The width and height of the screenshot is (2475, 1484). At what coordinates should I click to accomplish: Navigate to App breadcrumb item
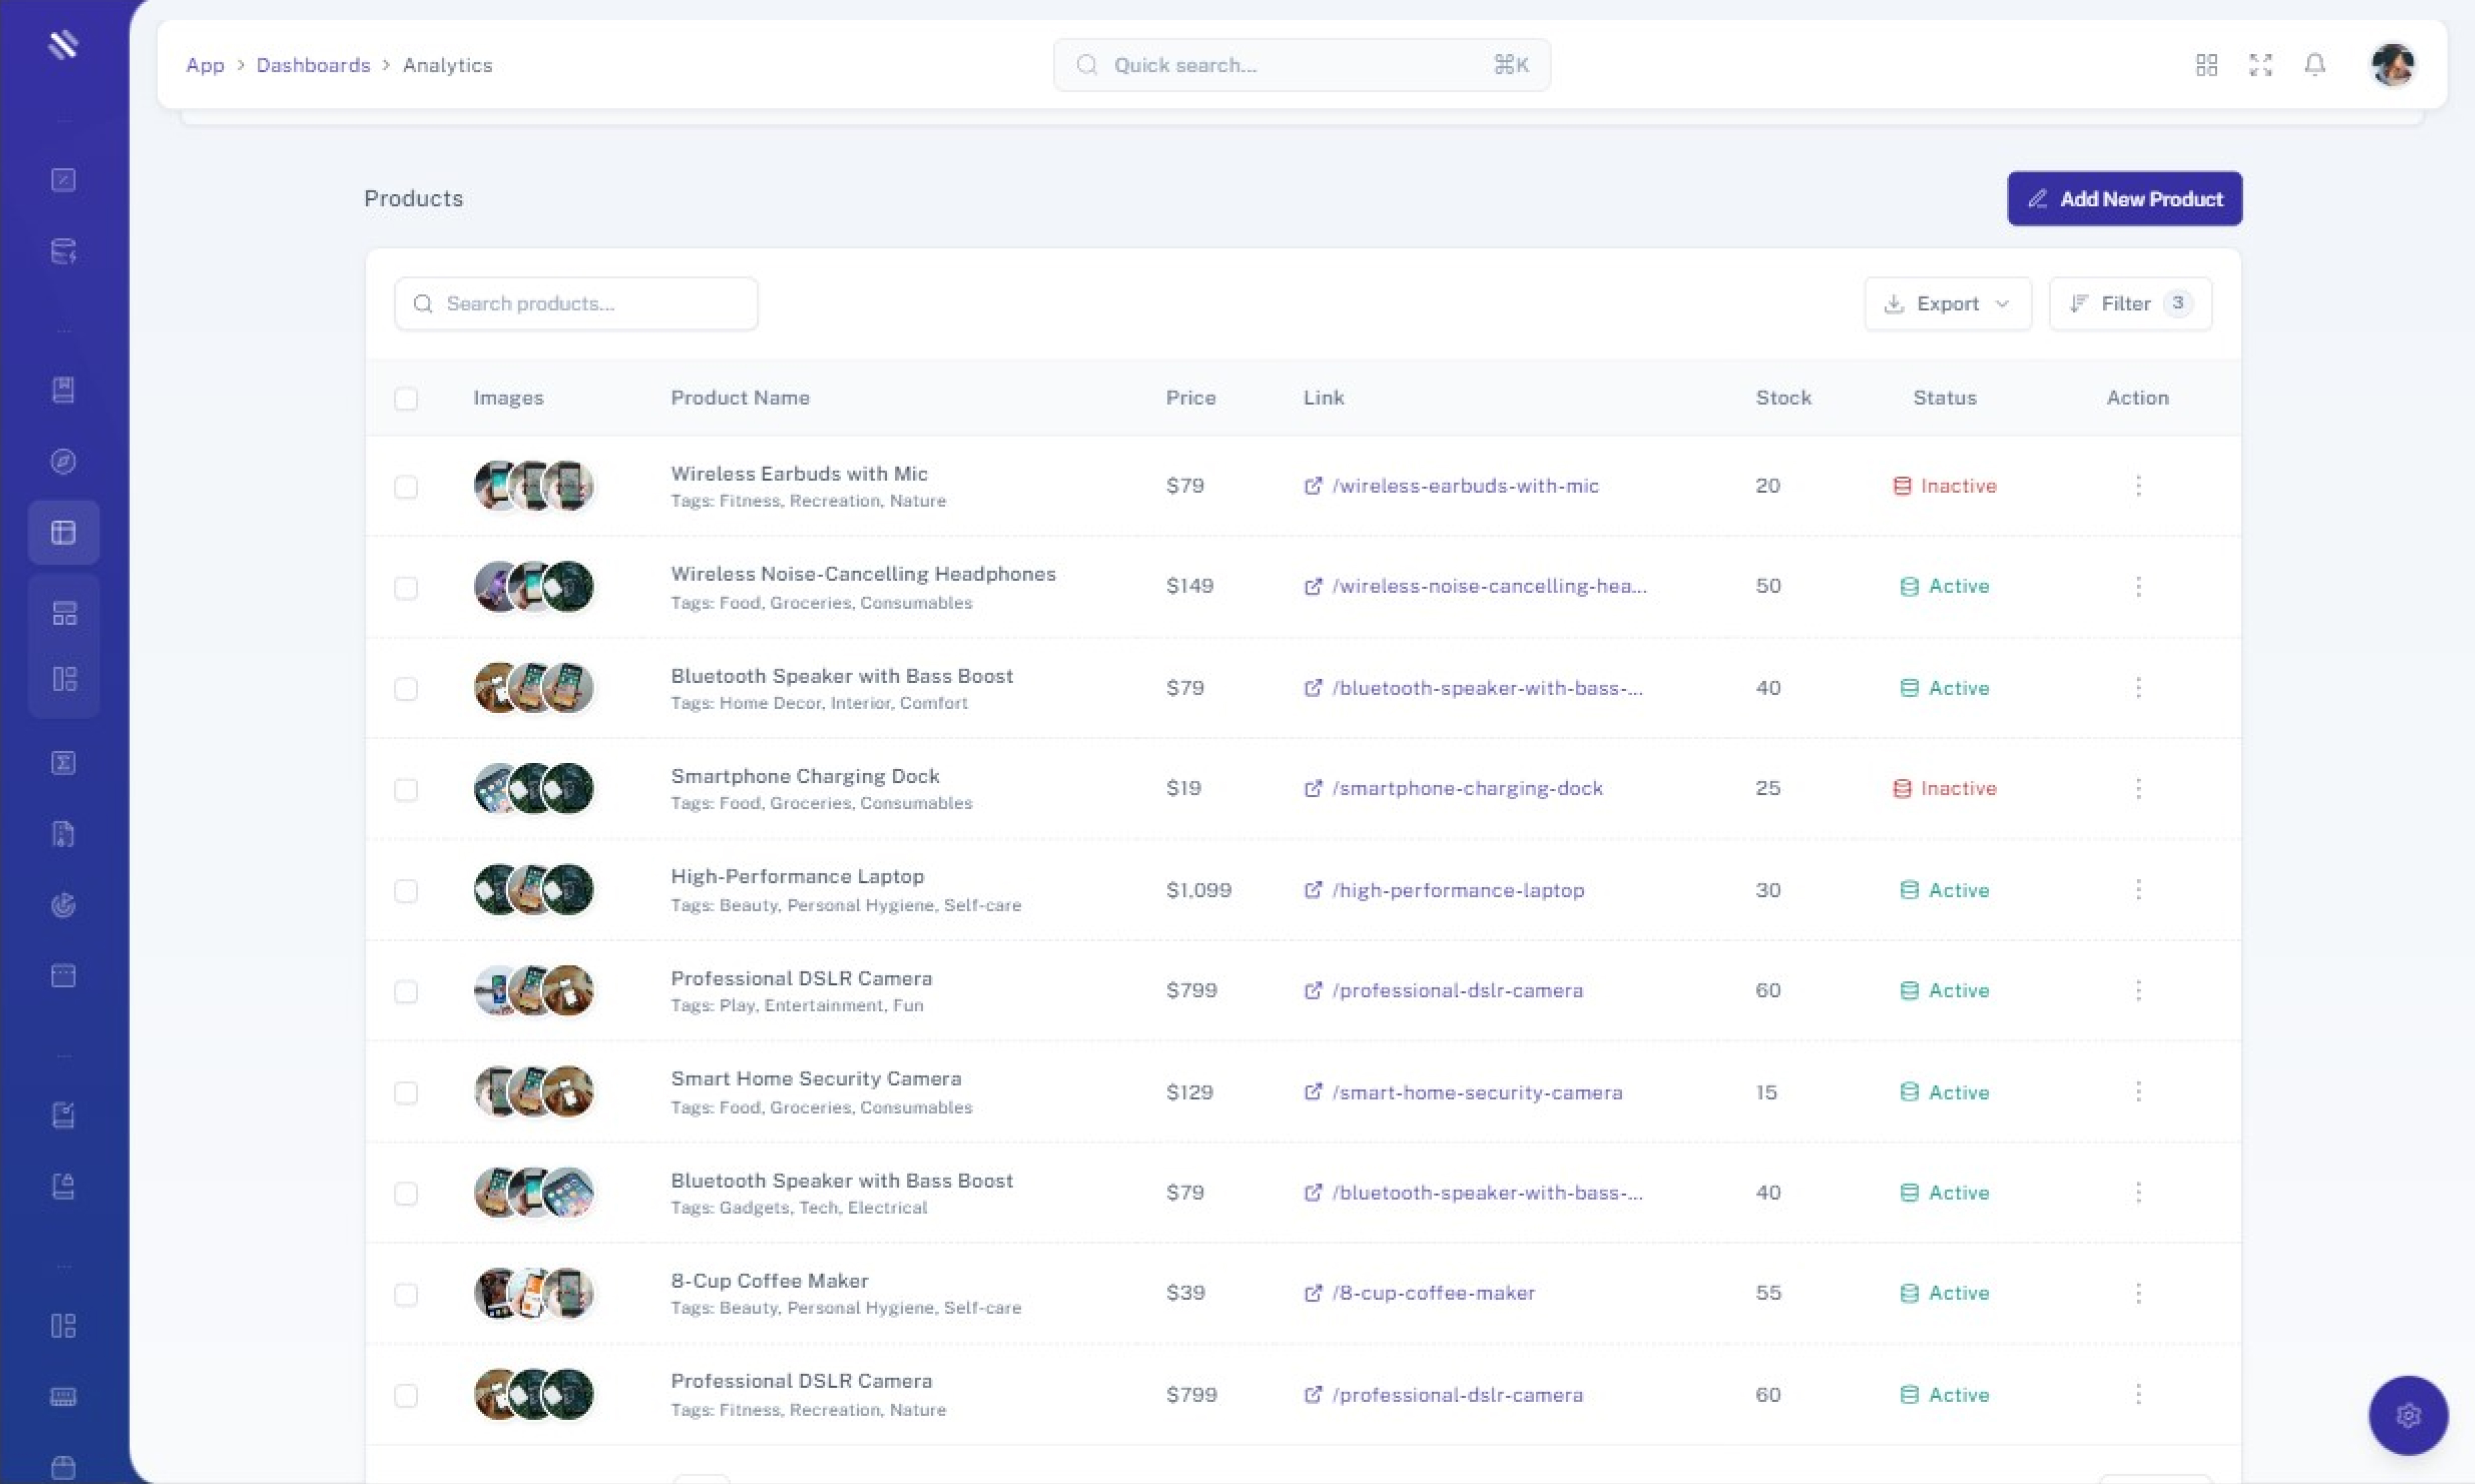point(205,65)
